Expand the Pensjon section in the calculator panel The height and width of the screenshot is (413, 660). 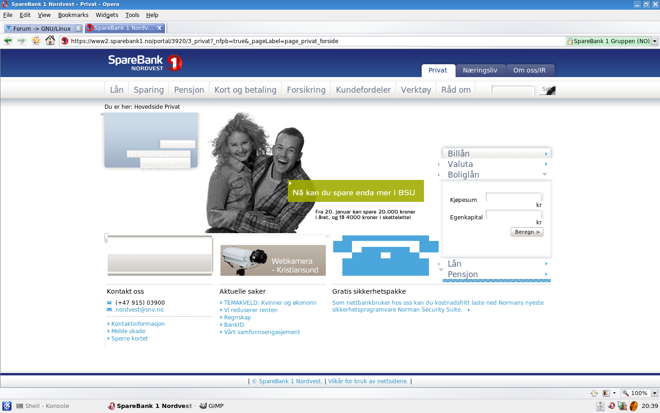[497, 274]
